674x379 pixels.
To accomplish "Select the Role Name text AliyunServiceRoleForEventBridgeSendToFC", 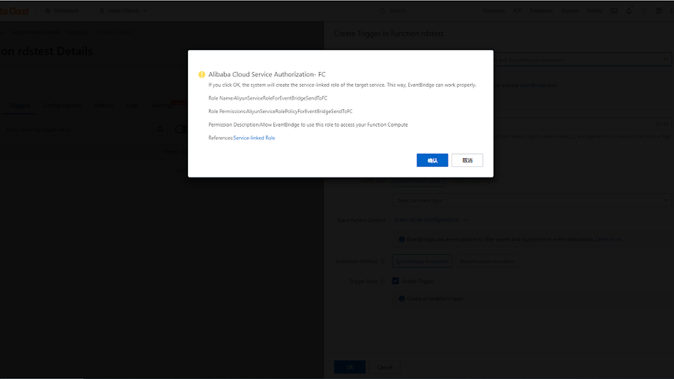I will tap(281, 98).
